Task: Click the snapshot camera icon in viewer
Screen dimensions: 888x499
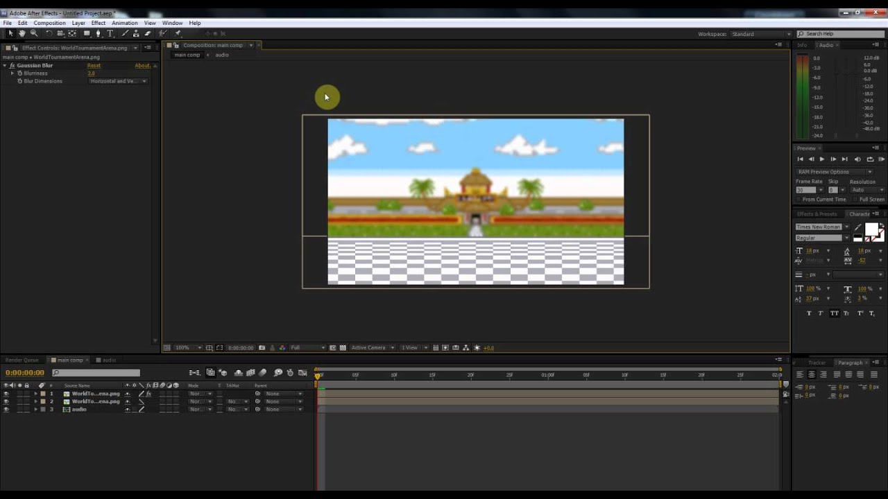Action: pos(262,348)
